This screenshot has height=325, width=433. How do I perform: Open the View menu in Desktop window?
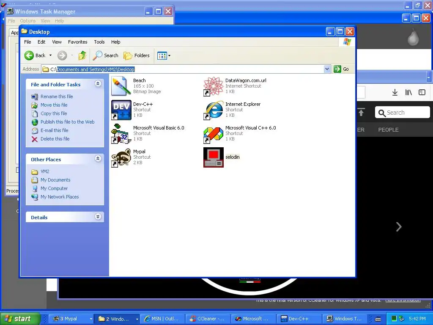pos(57,42)
